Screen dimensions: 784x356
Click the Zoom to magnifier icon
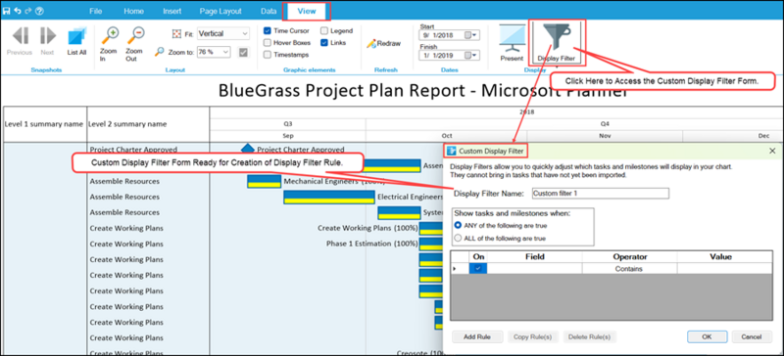point(159,52)
